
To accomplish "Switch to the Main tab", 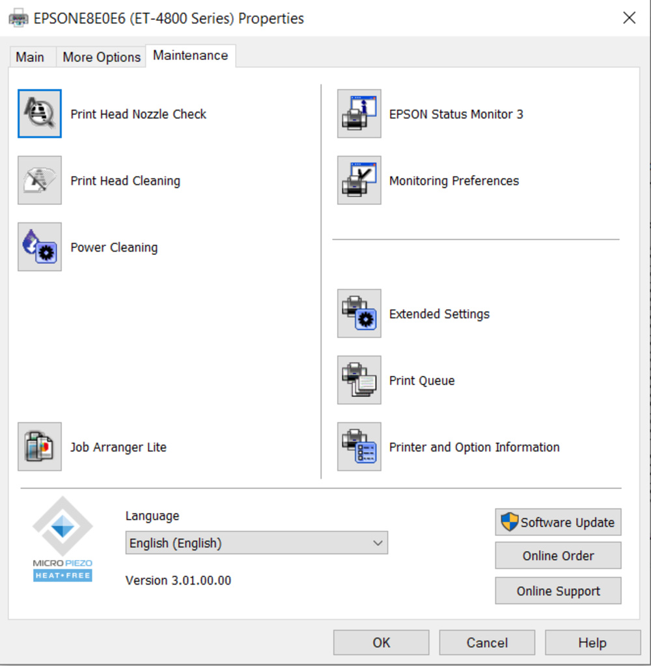I will click(30, 57).
